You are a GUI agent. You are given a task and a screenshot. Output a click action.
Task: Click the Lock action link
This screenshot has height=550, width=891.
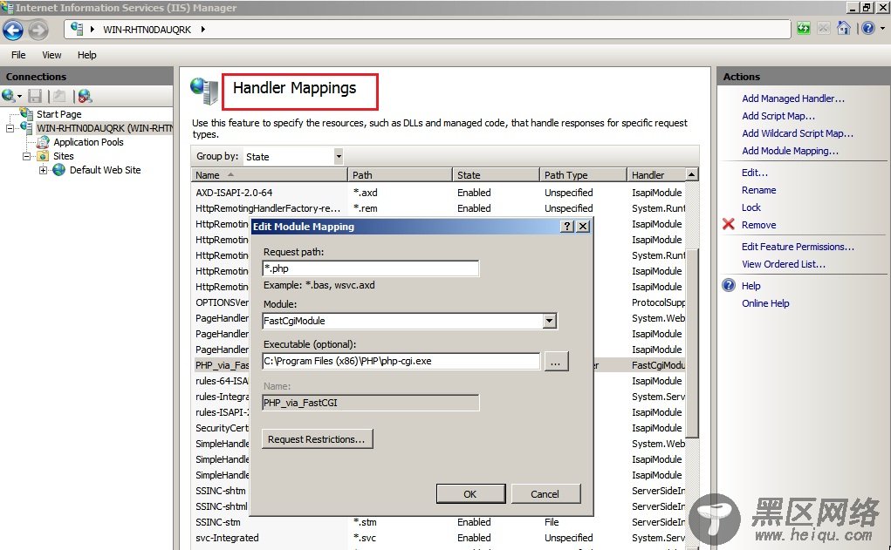pyautogui.click(x=750, y=207)
